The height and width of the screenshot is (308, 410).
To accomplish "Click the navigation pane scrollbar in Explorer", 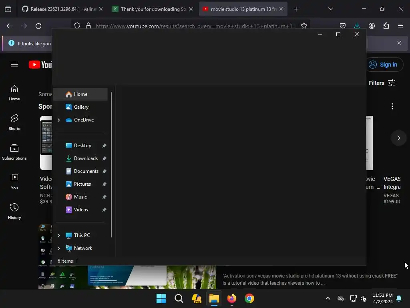I will [111, 164].
